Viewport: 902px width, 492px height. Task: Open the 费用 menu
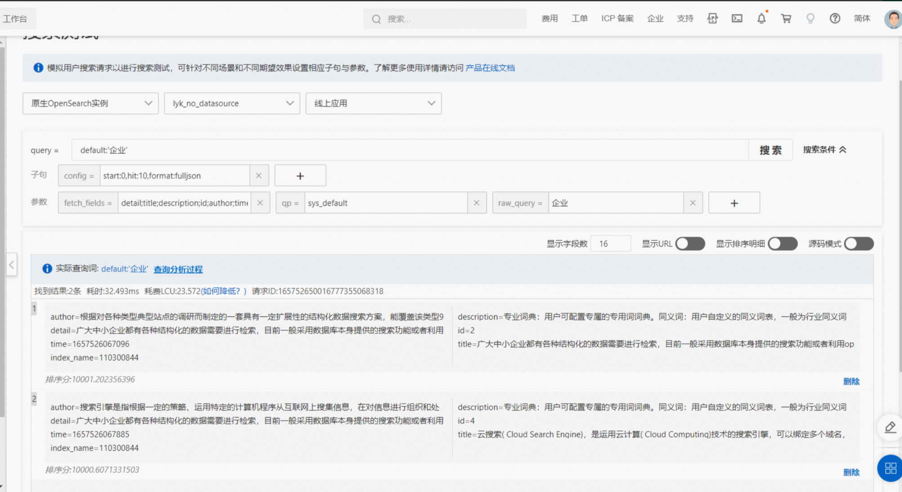pyautogui.click(x=549, y=18)
